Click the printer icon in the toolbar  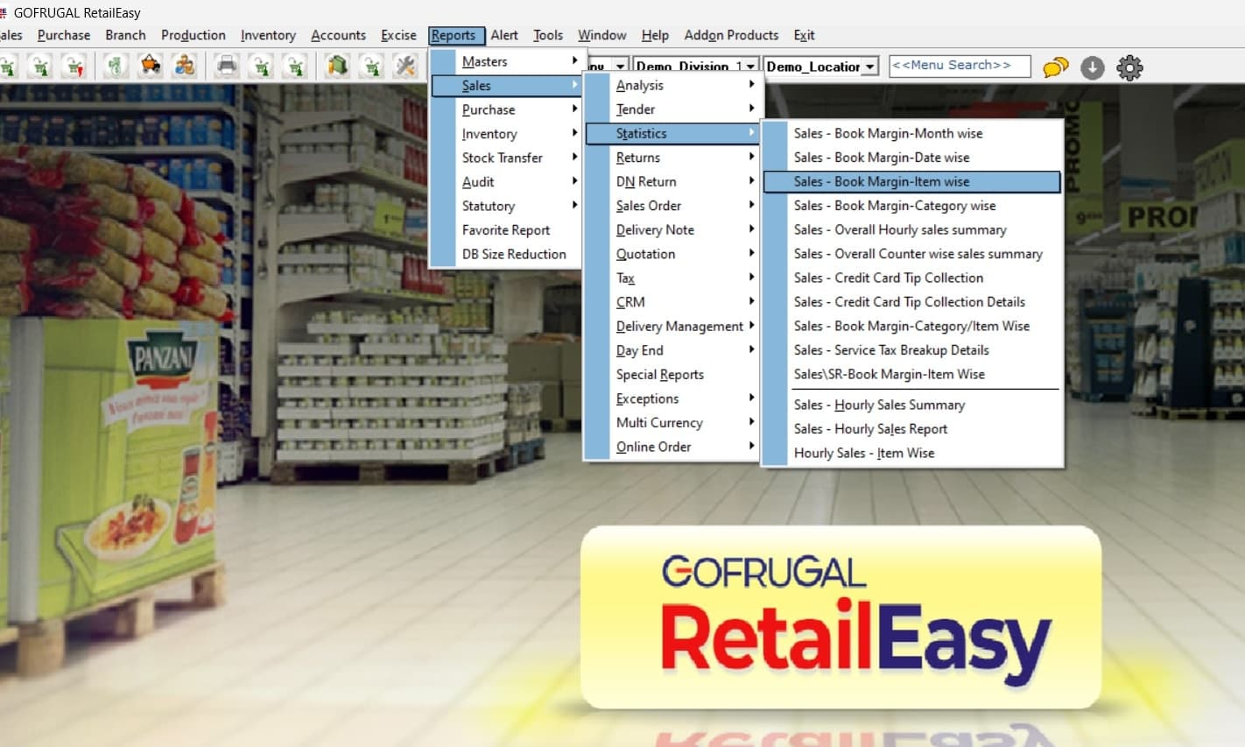point(227,67)
